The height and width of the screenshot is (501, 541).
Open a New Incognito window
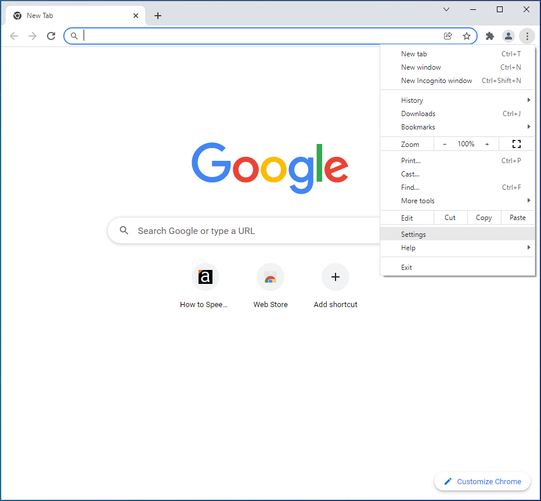click(x=437, y=80)
